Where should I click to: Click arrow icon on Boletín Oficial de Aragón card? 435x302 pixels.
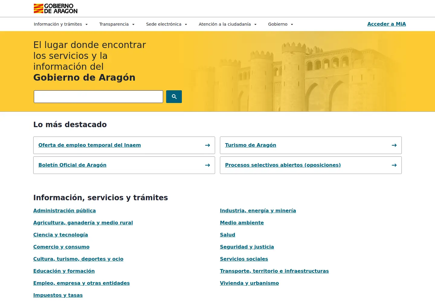pyautogui.click(x=208, y=165)
